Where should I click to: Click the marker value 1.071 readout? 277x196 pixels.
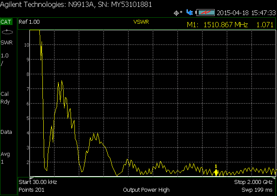[264, 25]
